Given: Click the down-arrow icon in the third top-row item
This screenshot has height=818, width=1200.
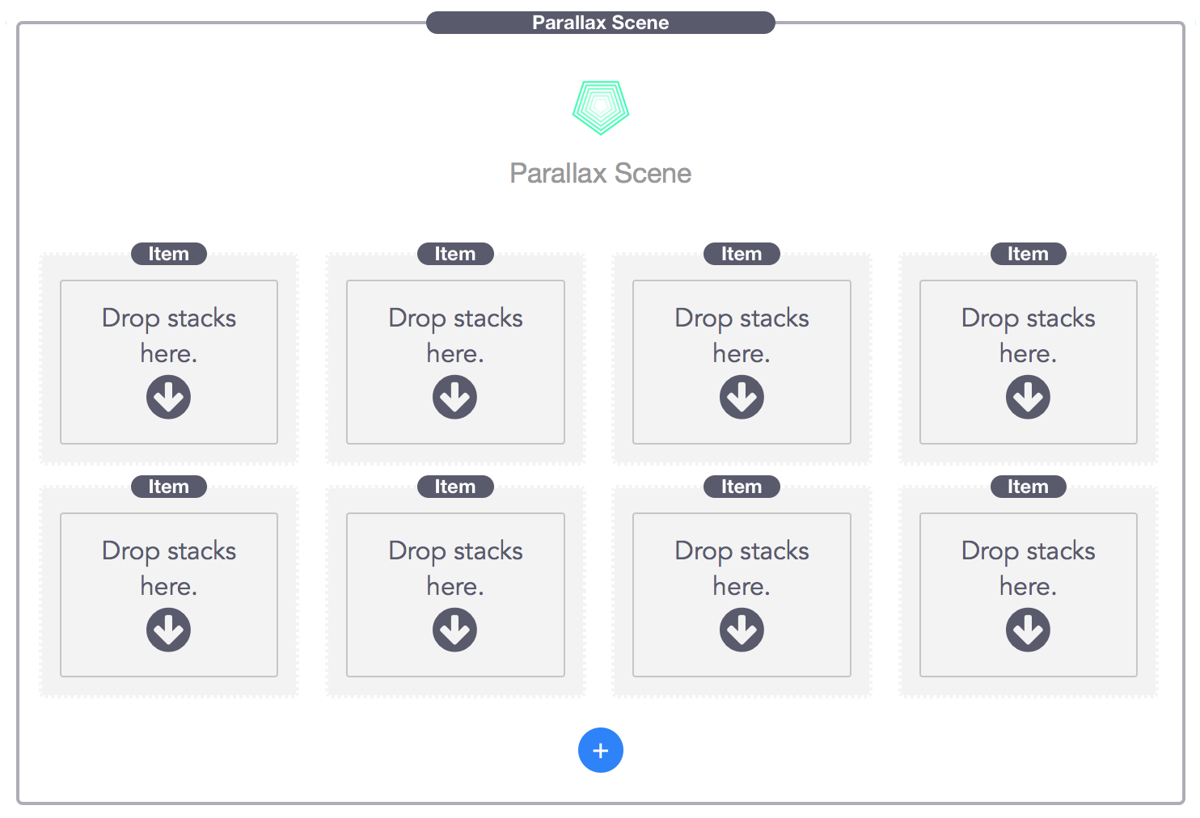Looking at the screenshot, I should point(742,397).
